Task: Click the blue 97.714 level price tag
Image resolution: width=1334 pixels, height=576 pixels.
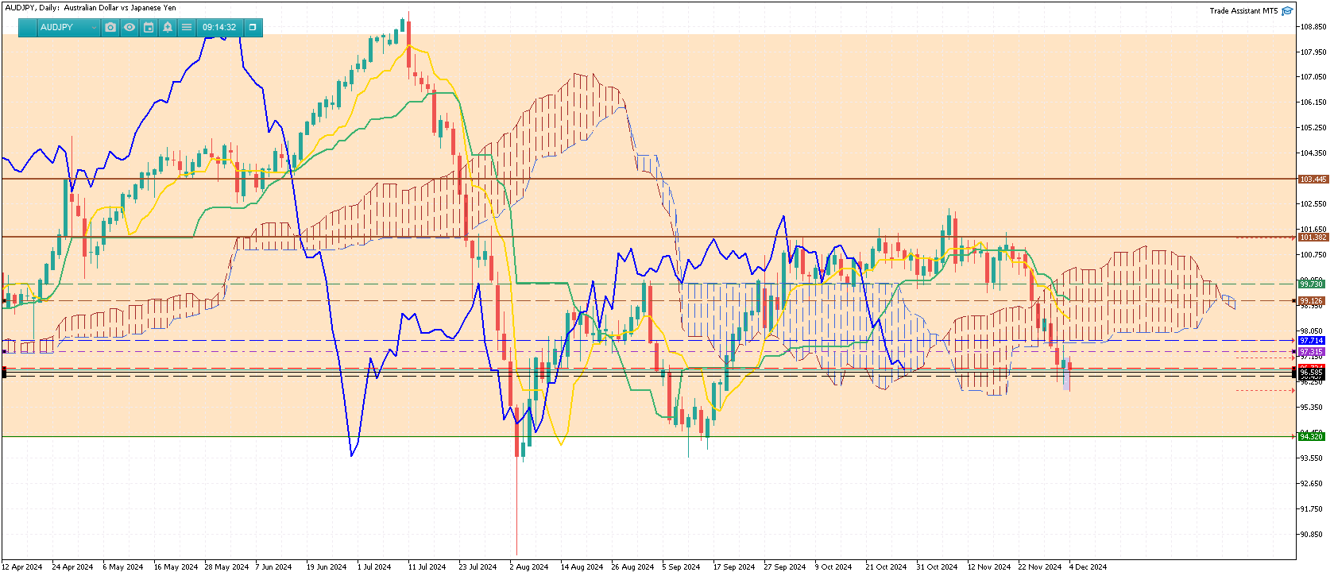Action: pos(1312,340)
